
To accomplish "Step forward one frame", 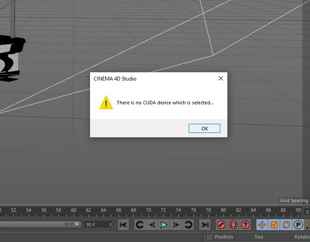I will click(x=176, y=225).
